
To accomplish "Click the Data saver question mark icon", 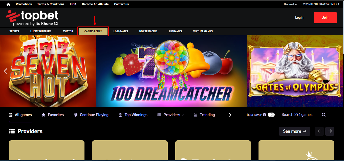I will point(264,115).
